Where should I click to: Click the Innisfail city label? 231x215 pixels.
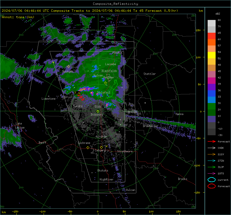click(x=103, y=93)
